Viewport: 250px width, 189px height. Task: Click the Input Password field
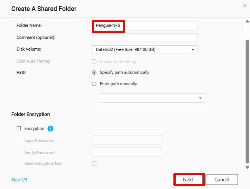[x=127, y=140]
